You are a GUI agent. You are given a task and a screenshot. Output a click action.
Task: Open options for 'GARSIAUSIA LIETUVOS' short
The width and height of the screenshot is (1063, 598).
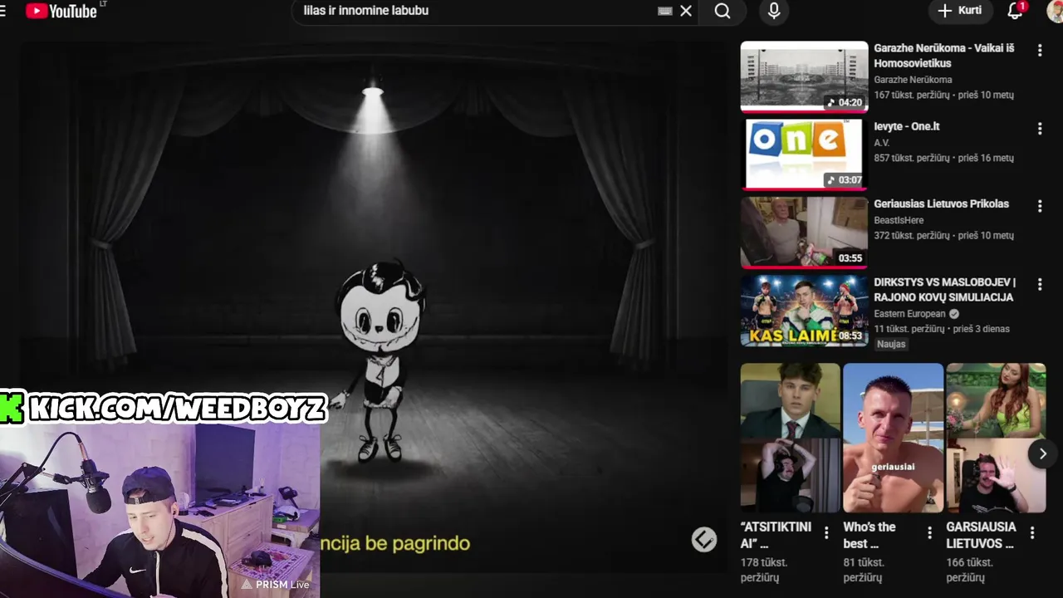pyautogui.click(x=1032, y=533)
